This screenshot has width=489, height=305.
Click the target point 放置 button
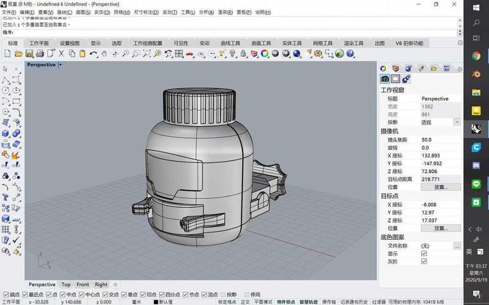pos(441,228)
